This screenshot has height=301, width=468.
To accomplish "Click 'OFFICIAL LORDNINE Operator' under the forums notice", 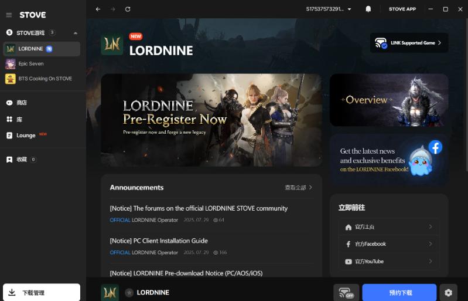I will click(144, 220).
